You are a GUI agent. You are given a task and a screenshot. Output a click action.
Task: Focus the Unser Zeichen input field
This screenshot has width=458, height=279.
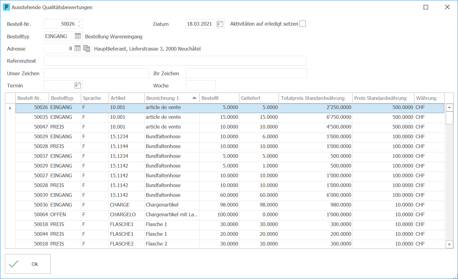pos(96,73)
